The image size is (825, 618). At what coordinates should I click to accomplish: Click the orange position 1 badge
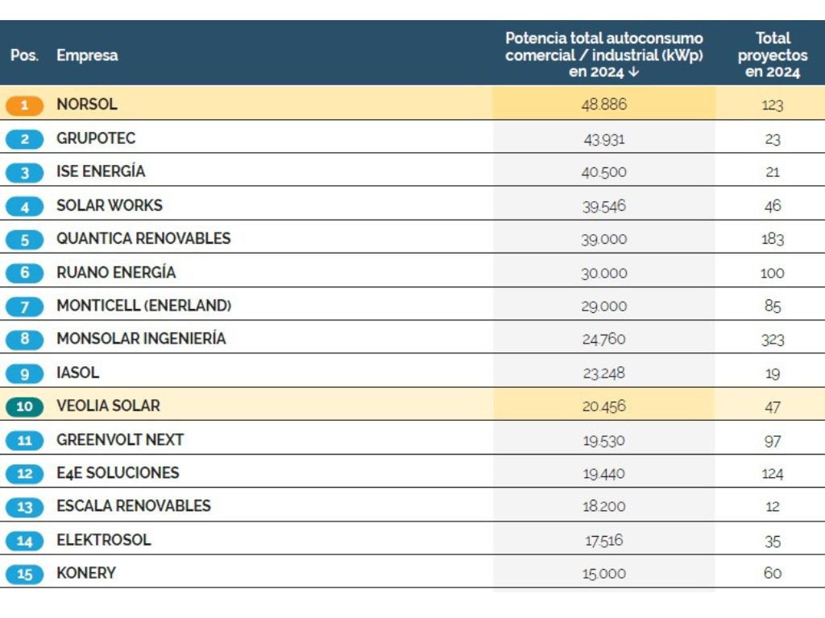25,105
